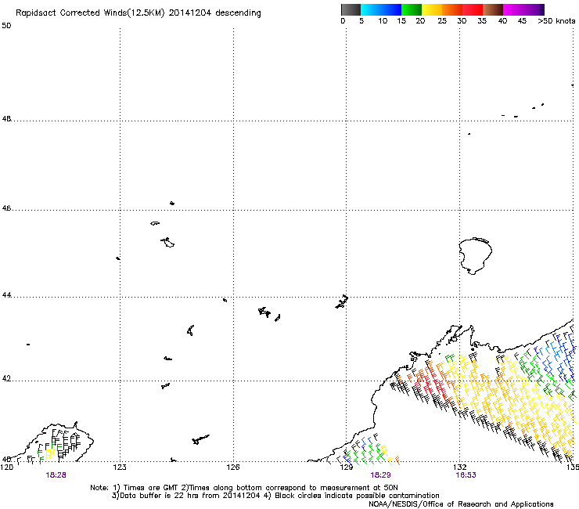Viewport: 579px width, 509px height.
Task: Click the 'NOAA/NESDIS/Office of Research and Applications' credit
Action: [x=461, y=504]
